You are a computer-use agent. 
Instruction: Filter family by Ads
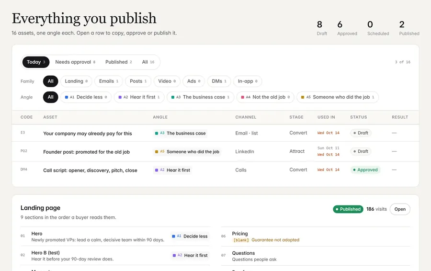tap(194, 81)
